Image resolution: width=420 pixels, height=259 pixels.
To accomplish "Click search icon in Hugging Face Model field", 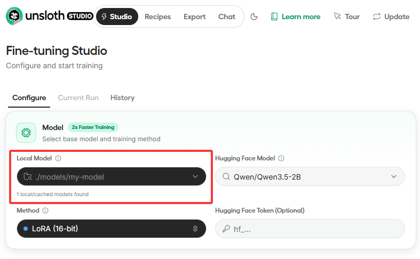I will pyautogui.click(x=226, y=177).
